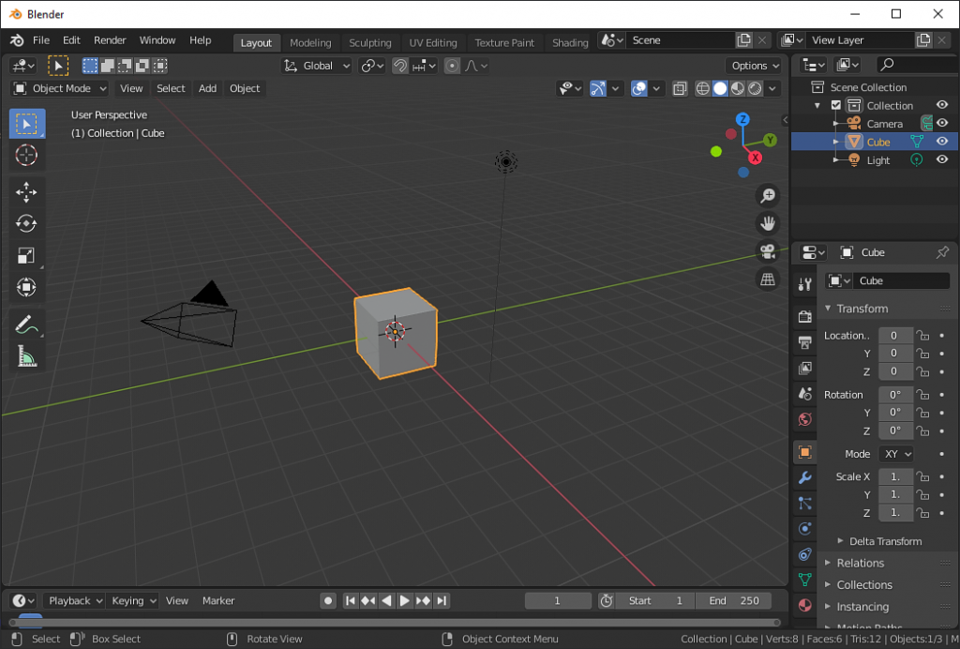
Task: Open Modifier Properties with the wrench icon
Action: tap(803, 478)
